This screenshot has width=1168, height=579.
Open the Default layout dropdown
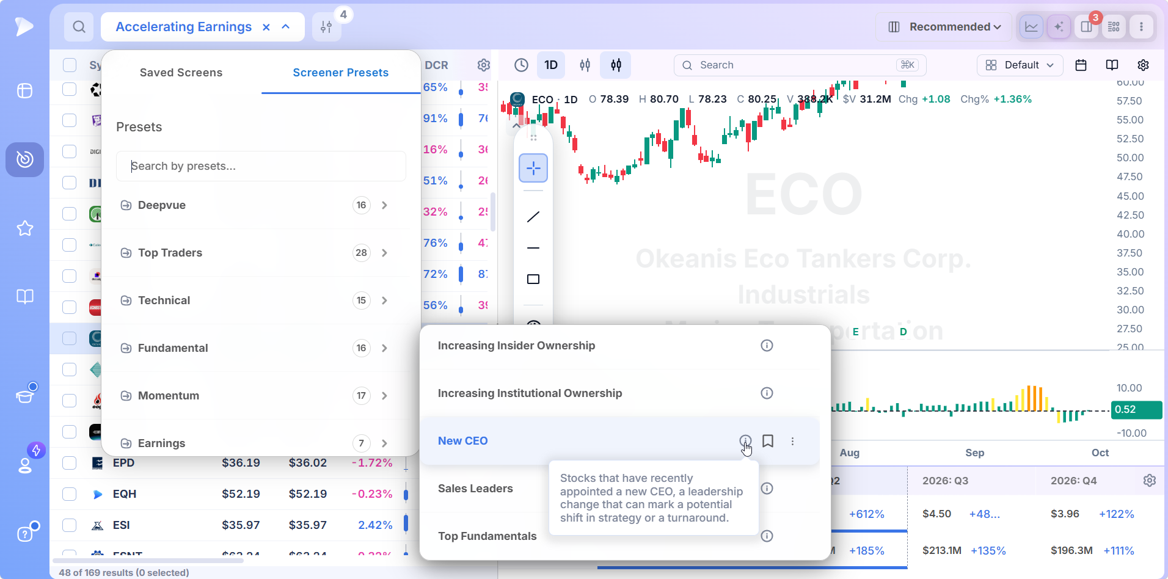pyautogui.click(x=1020, y=65)
